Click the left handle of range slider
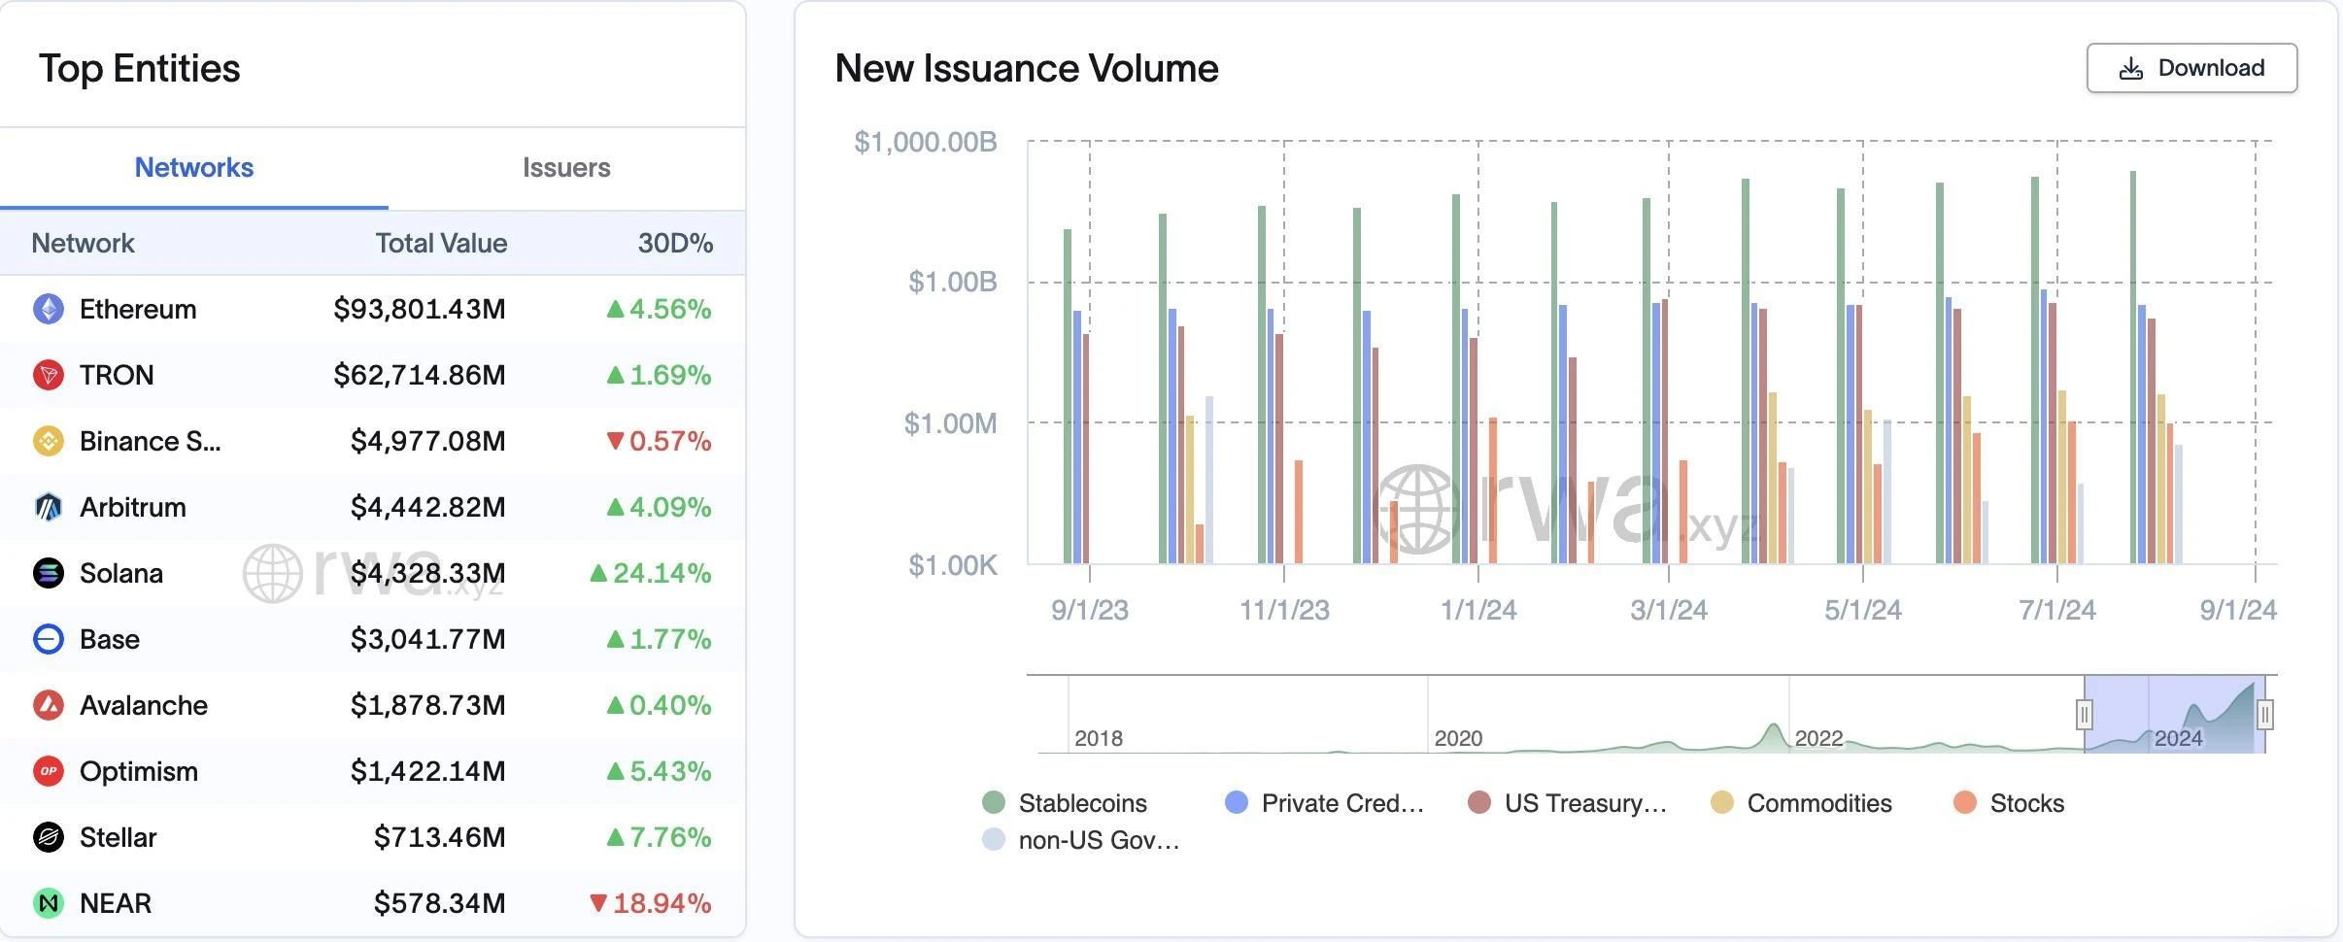The width and height of the screenshot is (2343, 942). pos(2084,715)
